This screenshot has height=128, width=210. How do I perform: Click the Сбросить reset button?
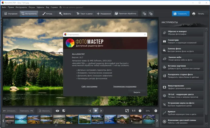pos(44,111)
